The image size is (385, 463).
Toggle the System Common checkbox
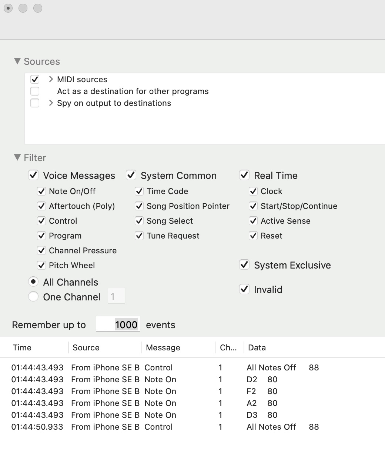pyautogui.click(x=131, y=175)
